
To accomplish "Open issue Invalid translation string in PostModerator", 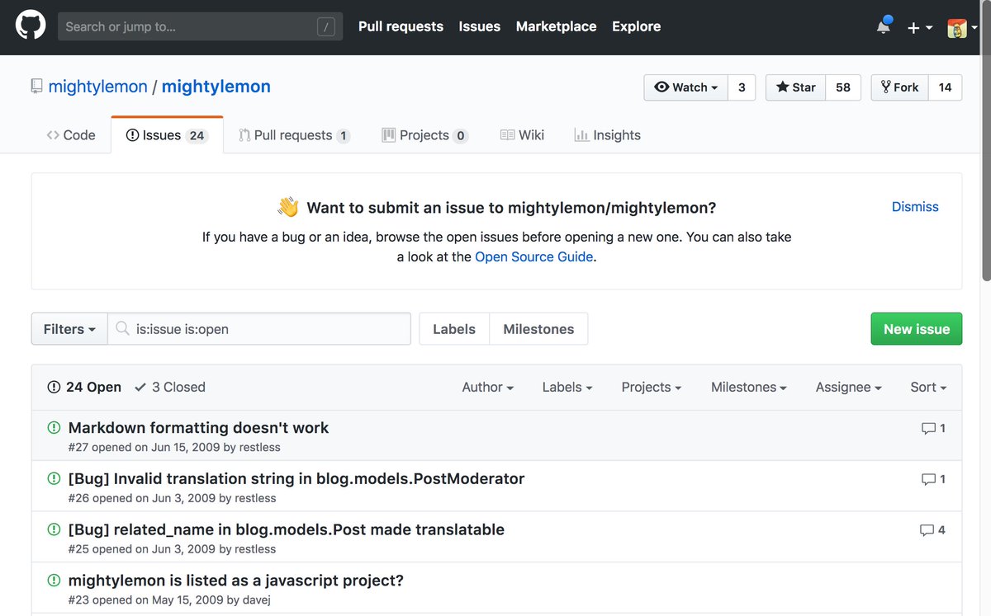I will coord(296,479).
